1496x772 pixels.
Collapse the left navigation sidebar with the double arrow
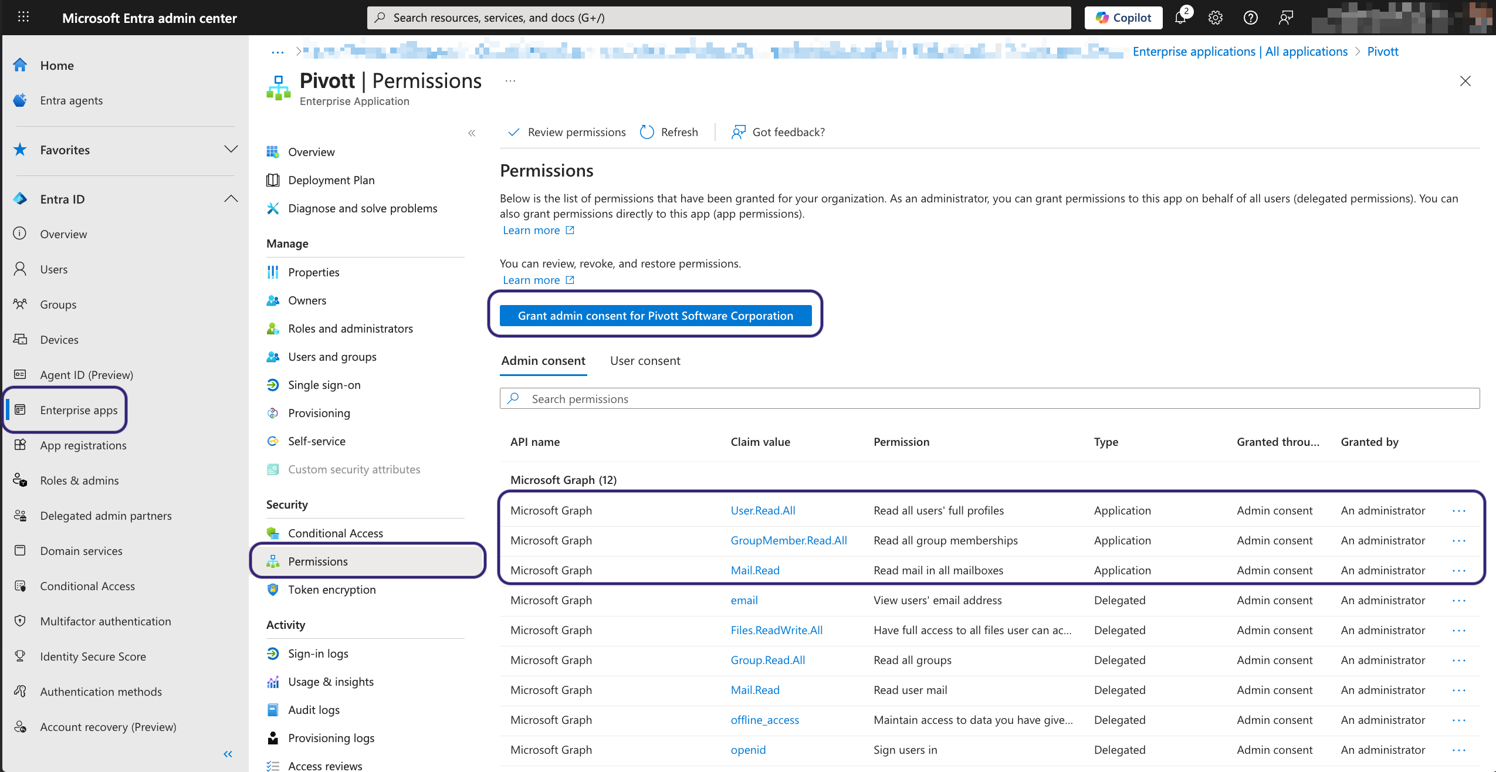click(x=228, y=754)
